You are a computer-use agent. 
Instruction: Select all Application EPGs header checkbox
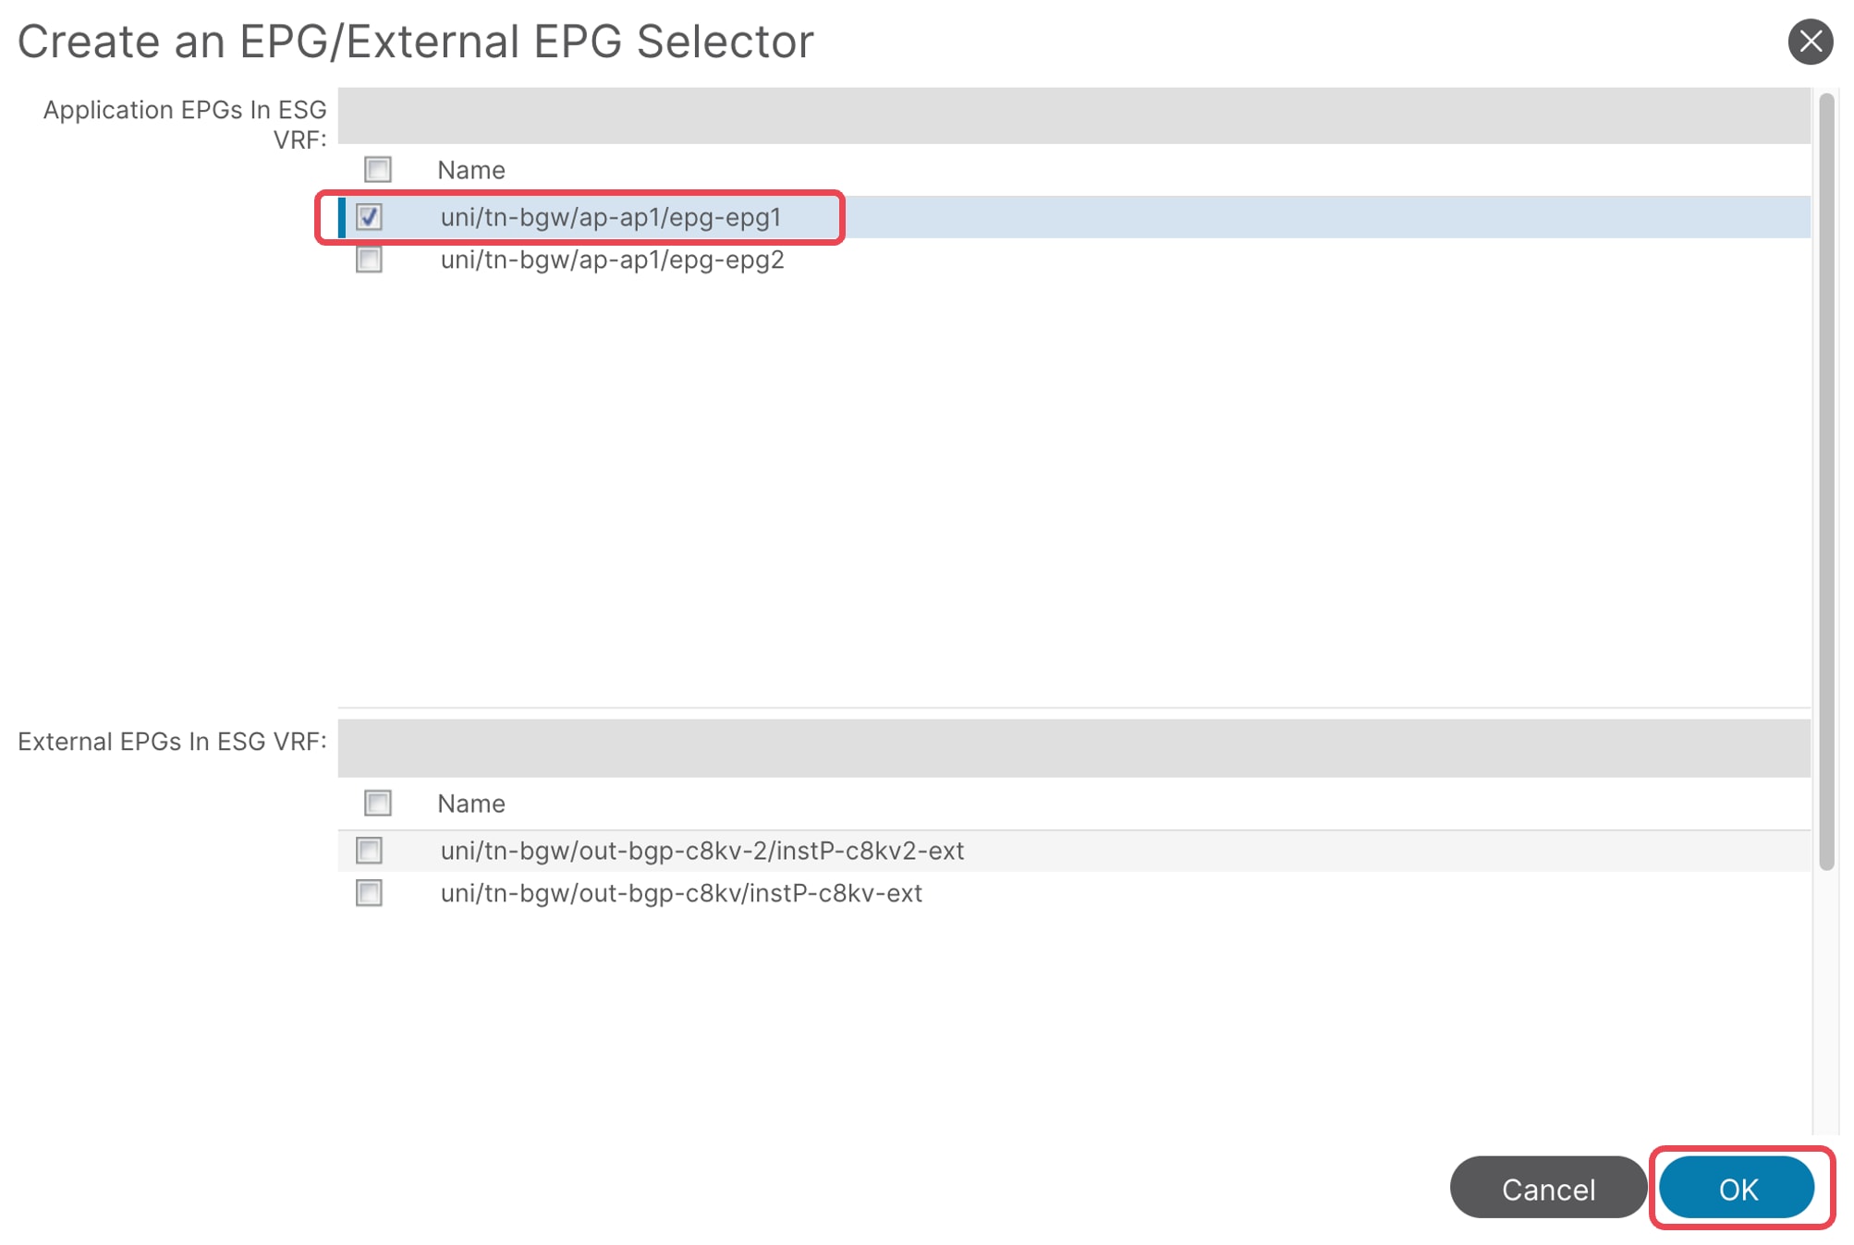pos(377,169)
